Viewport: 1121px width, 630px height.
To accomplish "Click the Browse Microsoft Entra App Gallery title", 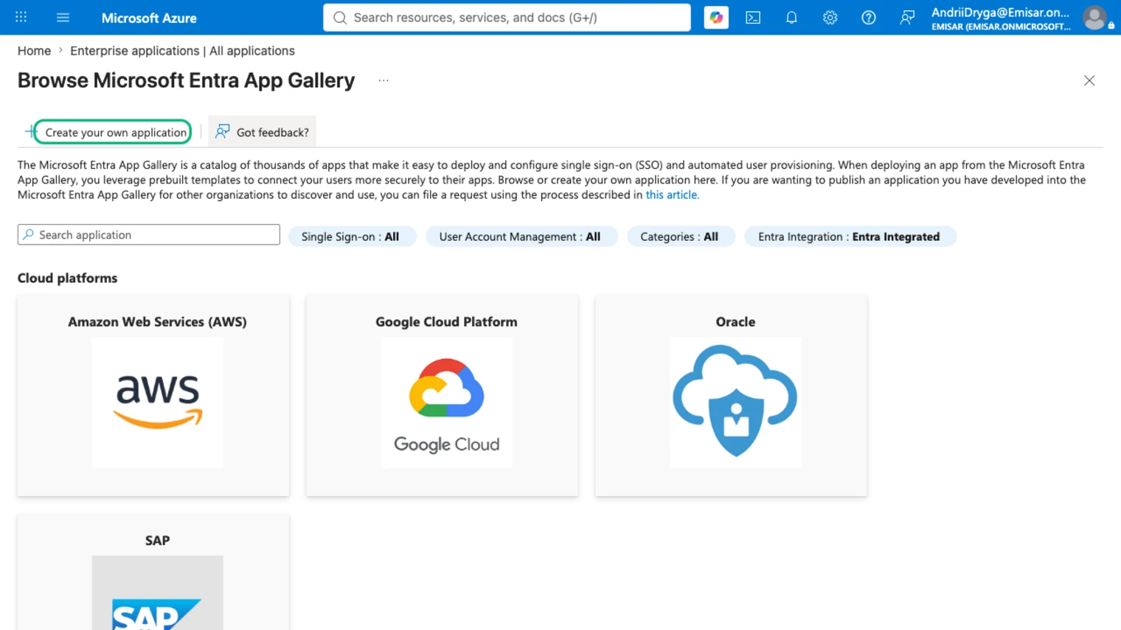I will 186,80.
